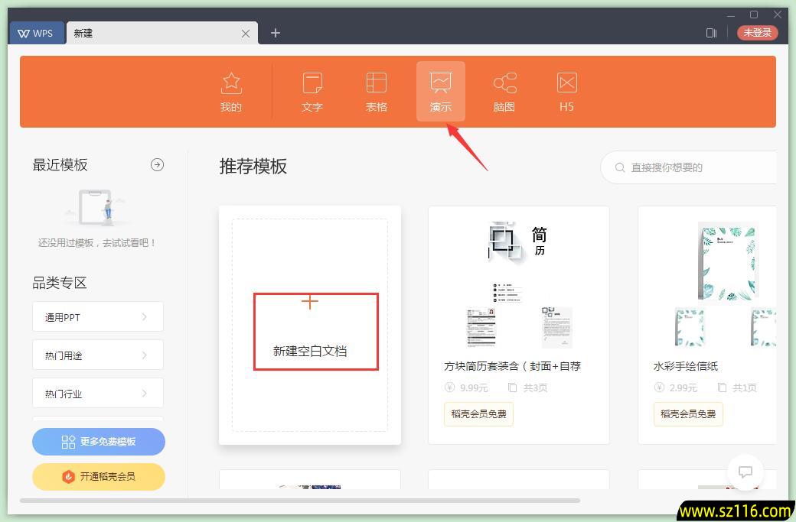The height and width of the screenshot is (522, 796).
Task: Click the 未登录 login badge
Action: pos(757,33)
